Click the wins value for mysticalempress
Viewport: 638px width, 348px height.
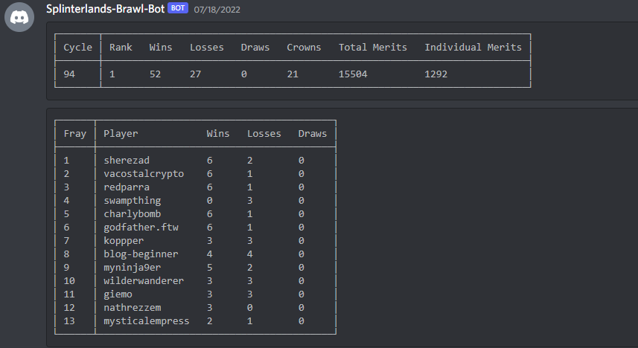point(209,321)
